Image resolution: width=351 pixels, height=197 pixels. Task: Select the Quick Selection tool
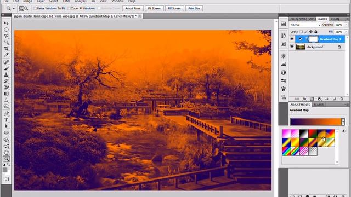click(x=6, y=42)
